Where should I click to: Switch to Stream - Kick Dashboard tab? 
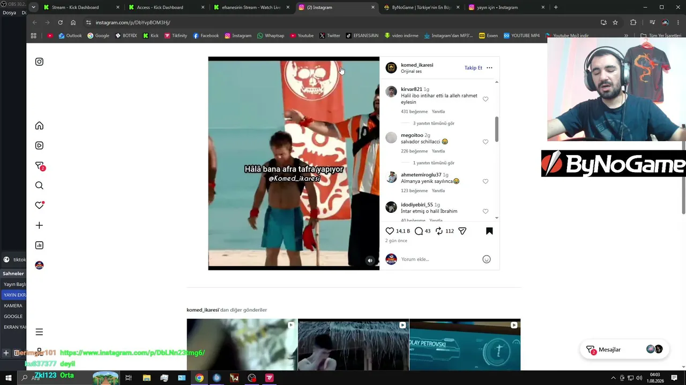81,7
